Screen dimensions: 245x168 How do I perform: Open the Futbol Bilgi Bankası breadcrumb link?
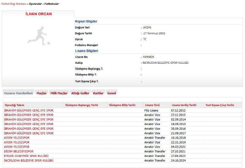pyautogui.click(x=13, y=4)
